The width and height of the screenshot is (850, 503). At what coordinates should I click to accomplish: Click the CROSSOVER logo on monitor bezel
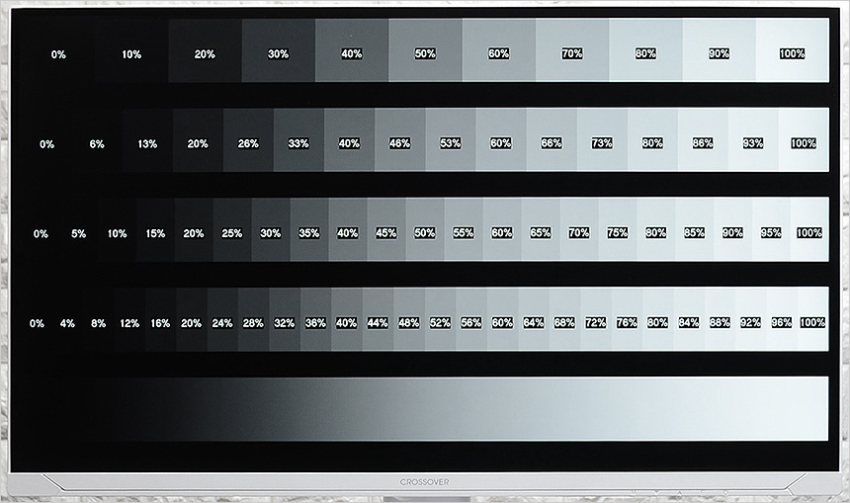click(425, 481)
